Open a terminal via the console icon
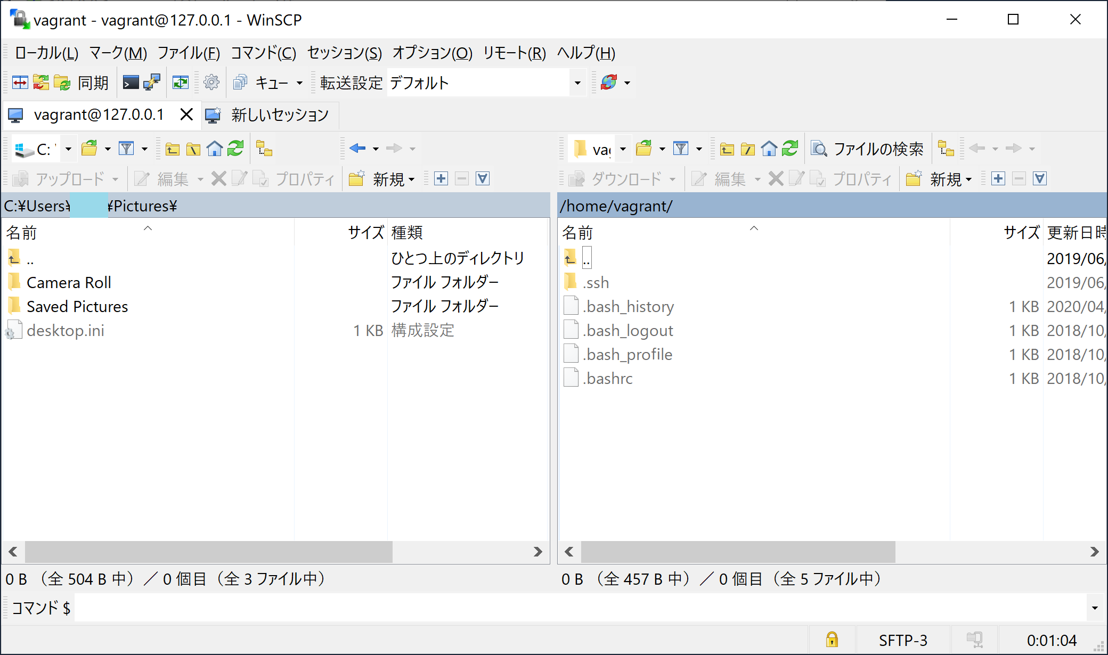The height and width of the screenshot is (655, 1108). coord(131,82)
